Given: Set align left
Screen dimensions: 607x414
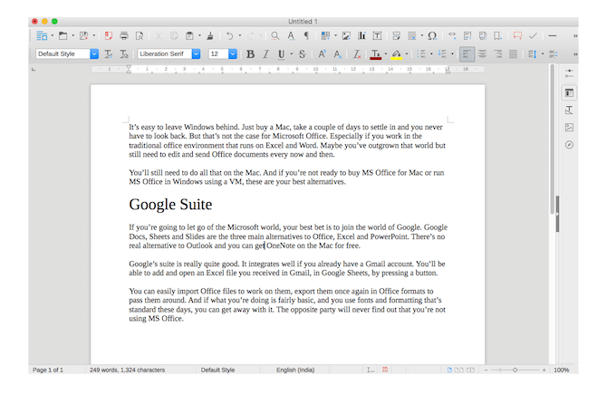Looking at the screenshot, I should tap(467, 54).
